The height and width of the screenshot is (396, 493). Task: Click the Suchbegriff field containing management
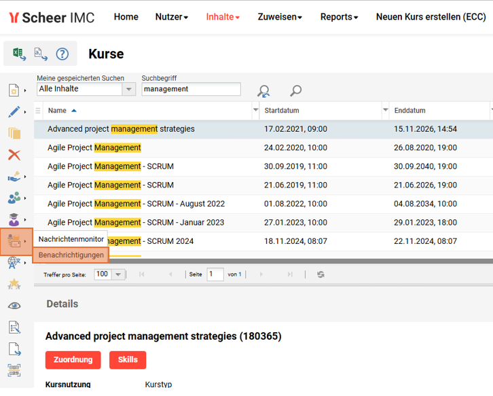[191, 89]
